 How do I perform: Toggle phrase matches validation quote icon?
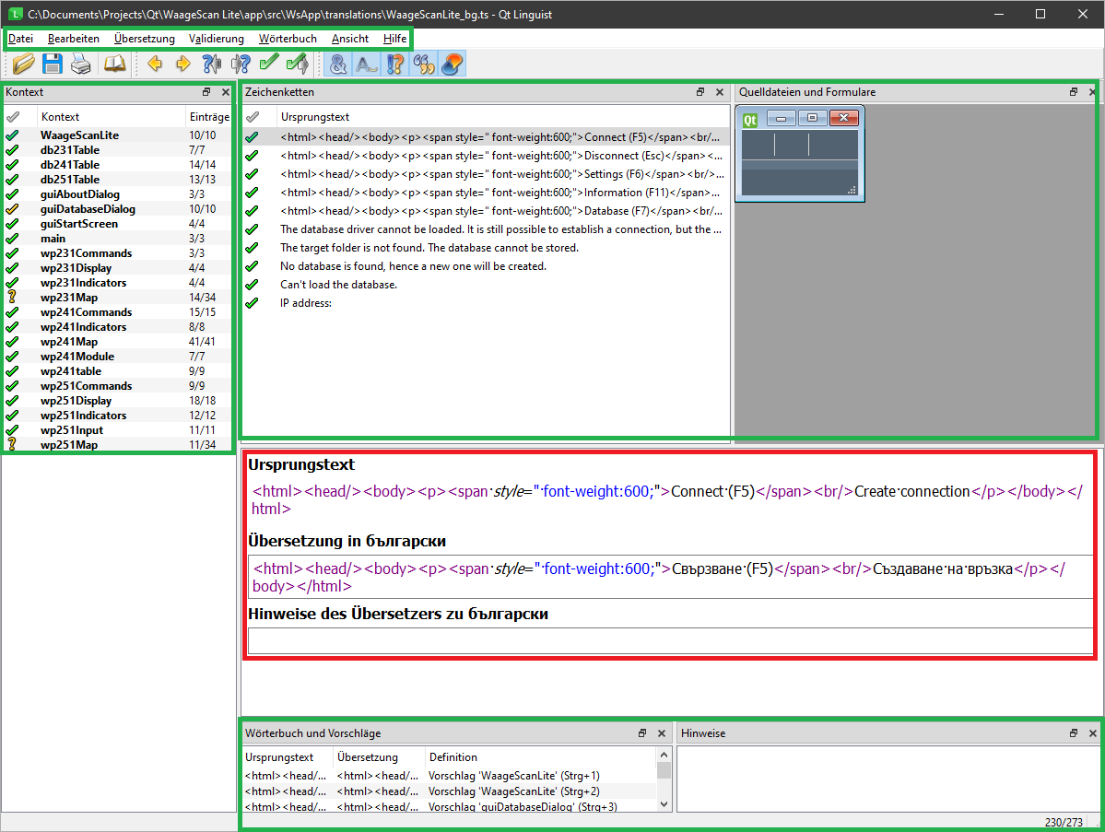pos(424,64)
